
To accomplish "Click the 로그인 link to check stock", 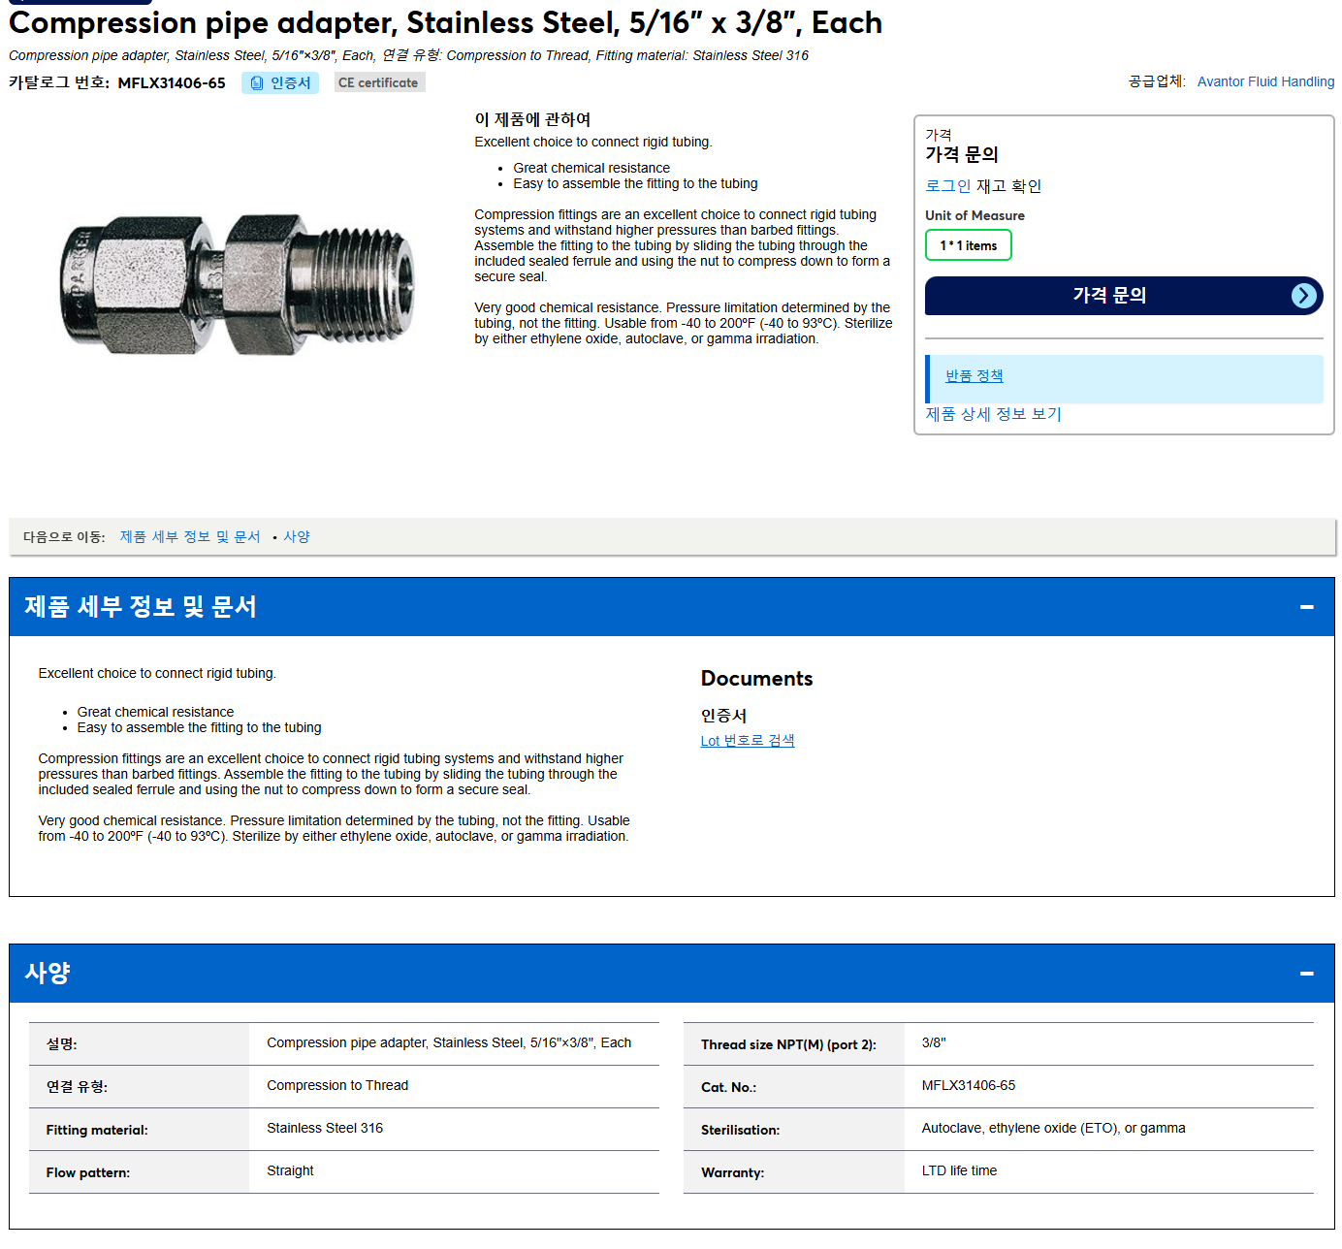I will (x=947, y=186).
